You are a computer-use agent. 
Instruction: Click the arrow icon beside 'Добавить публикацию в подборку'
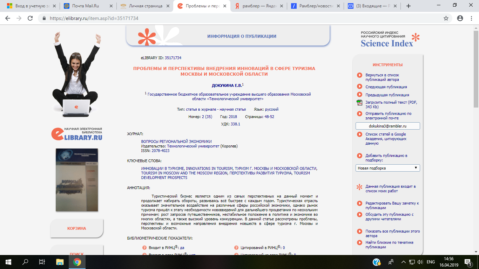(x=359, y=156)
